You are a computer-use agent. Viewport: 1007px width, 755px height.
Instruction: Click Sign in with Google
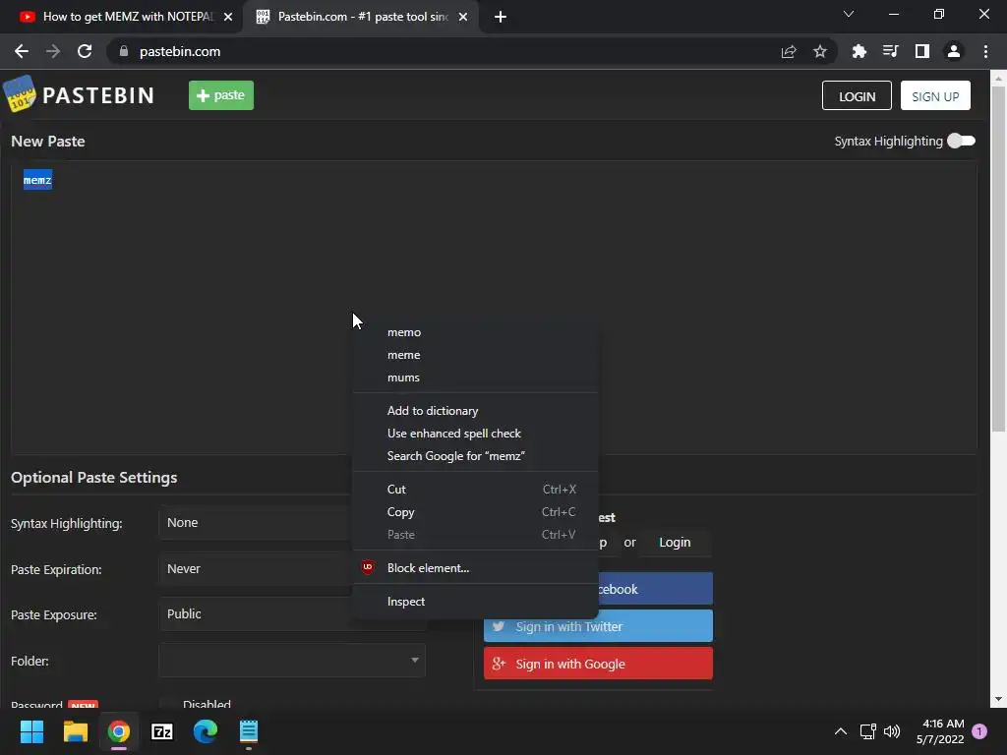click(598, 664)
